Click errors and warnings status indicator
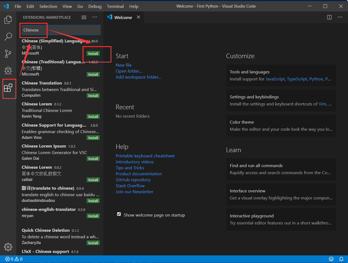348x263 pixels. pyautogui.click(x=14, y=259)
